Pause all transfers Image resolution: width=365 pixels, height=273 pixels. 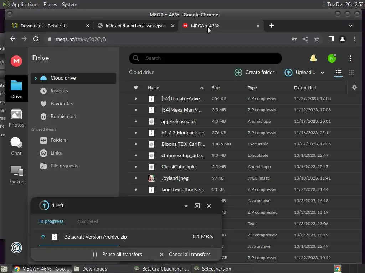(117, 254)
